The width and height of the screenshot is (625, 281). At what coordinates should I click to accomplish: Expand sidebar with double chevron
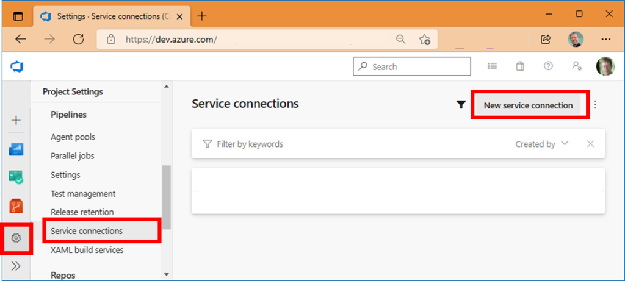click(x=16, y=266)
